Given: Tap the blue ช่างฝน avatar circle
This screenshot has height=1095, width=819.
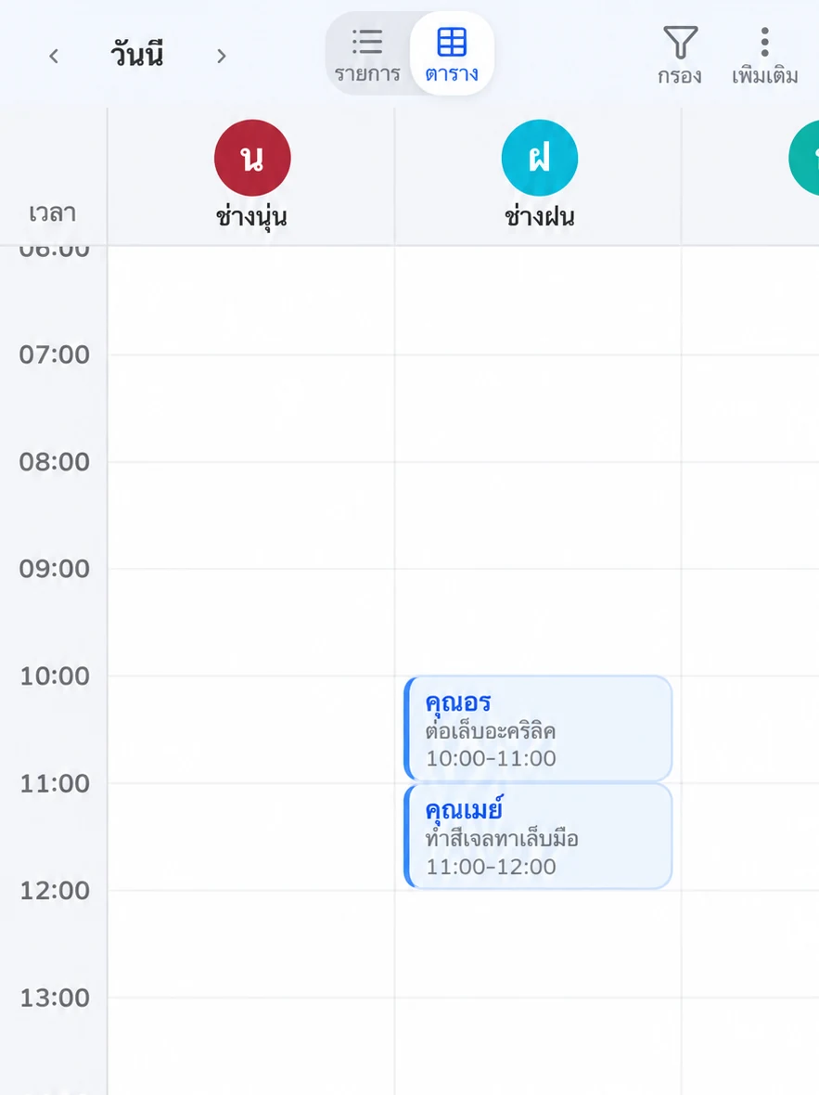Looking at the screenshot, I should click(539, 158).
